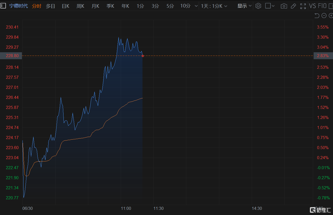Click the 222.47 green price label
This screenshot has width=333, height=215.
tap(12, 168)
